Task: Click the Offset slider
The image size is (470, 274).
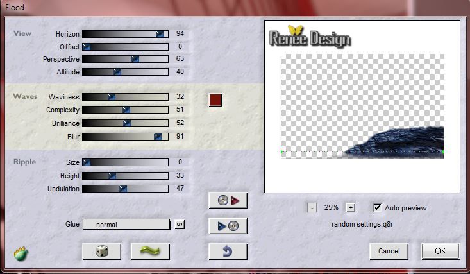Action: (x=125, y=46)
